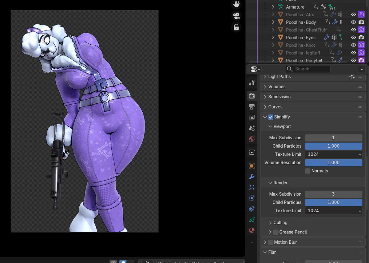Hide Poodlina-Afro in viewport with eye icon
This screenshot has height=263, width=369.
(x=354, y=14)
